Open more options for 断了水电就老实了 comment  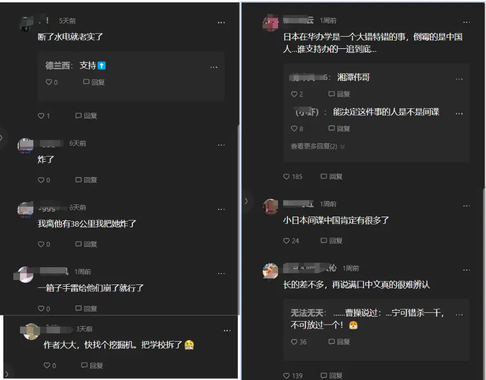pos(221,23)
